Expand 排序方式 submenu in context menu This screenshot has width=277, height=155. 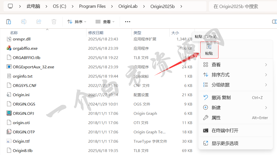235,75
